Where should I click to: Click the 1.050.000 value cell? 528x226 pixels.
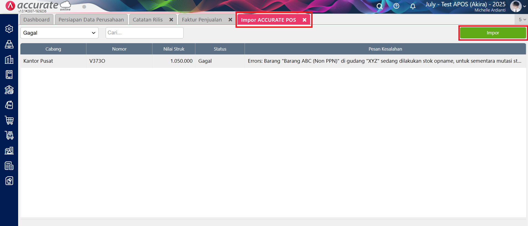click(x=174, y=61)
